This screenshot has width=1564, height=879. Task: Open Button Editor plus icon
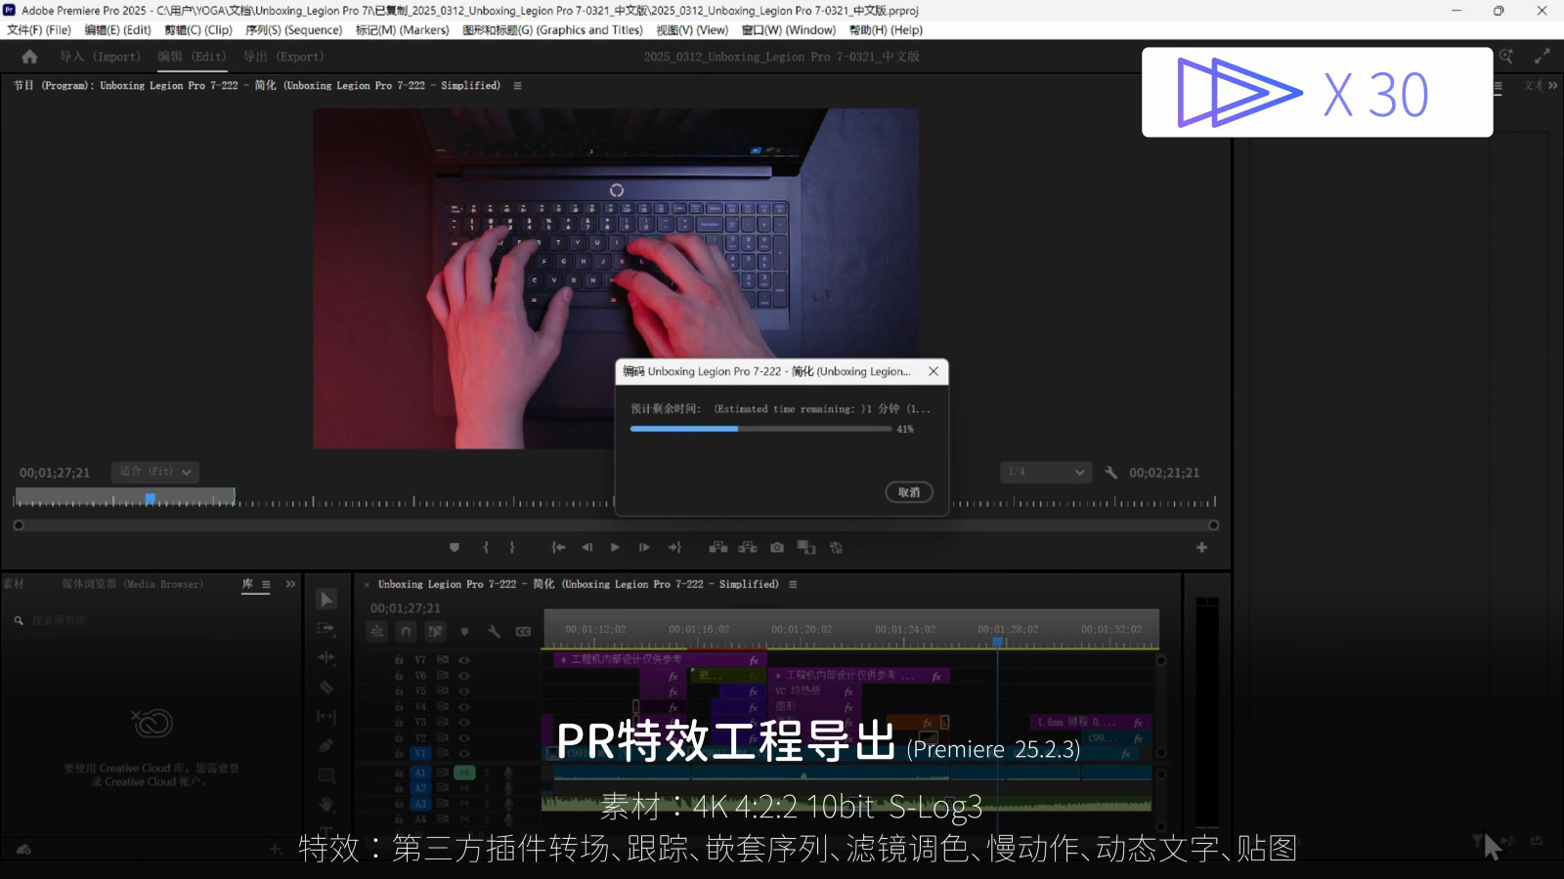coord(1202,548)
